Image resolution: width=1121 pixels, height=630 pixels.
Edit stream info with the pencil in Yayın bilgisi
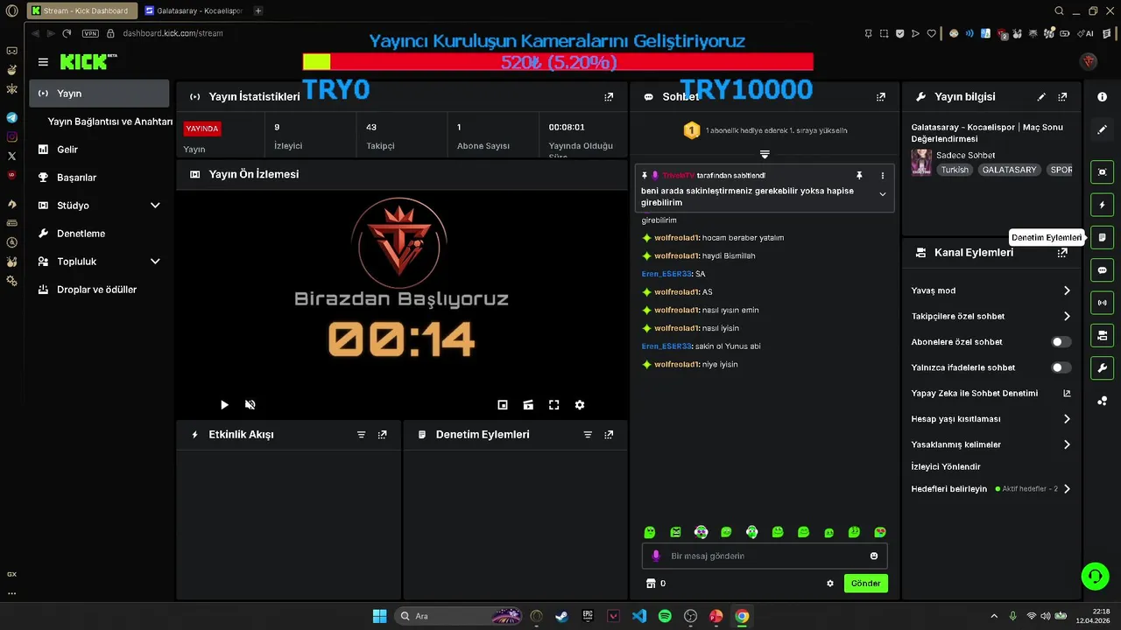click(1041, 97)
